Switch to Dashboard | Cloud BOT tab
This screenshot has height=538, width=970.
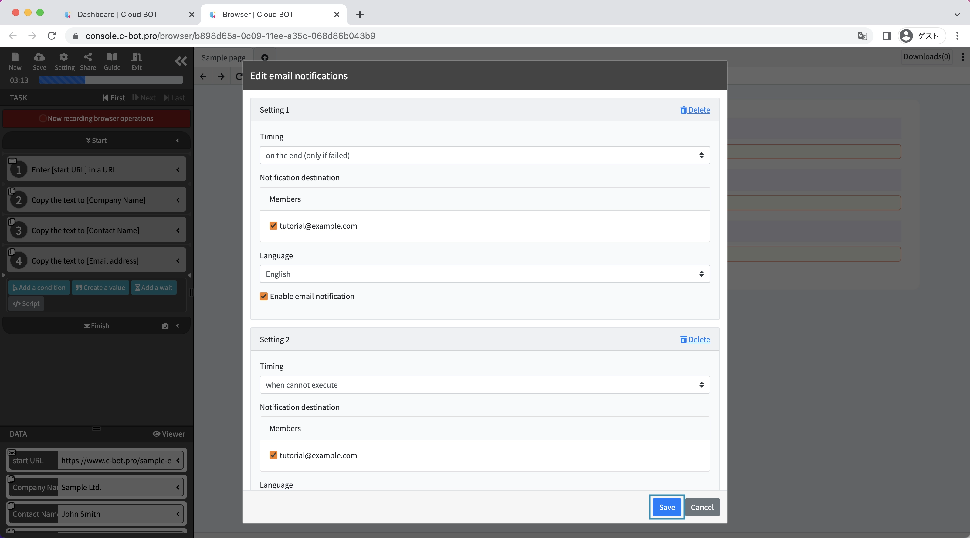[x=117, y=14]
